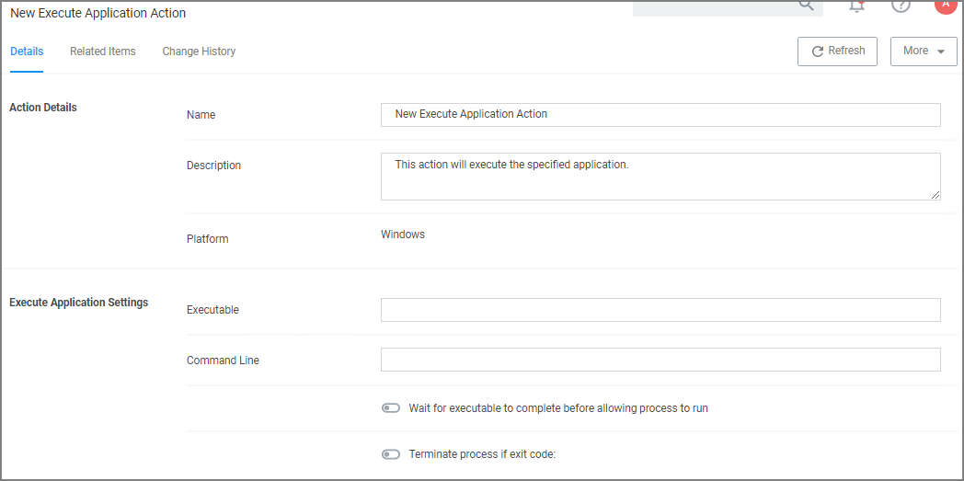Grab the Description resize handle
Viewport: 964px width, 481px height.
click(x=935, y=195)
